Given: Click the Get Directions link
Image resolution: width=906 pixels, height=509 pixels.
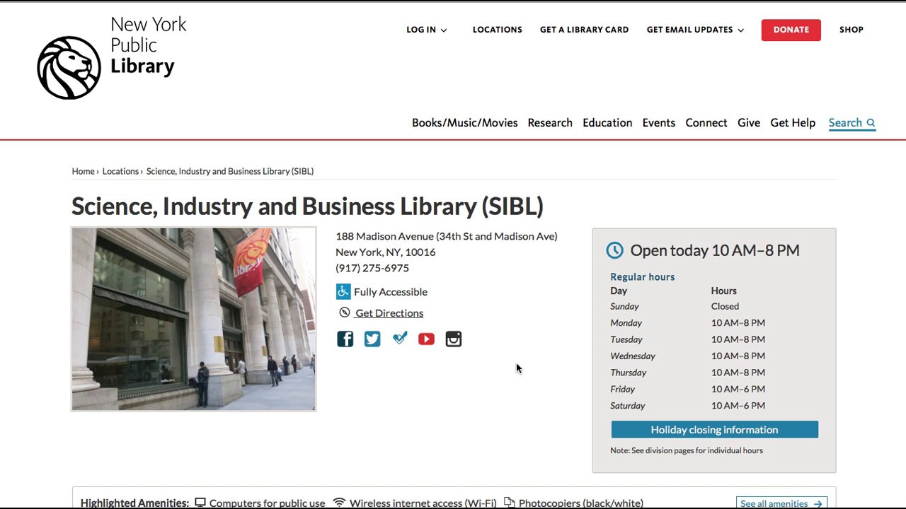Looking at the screenshot, I should click(389, 313).
